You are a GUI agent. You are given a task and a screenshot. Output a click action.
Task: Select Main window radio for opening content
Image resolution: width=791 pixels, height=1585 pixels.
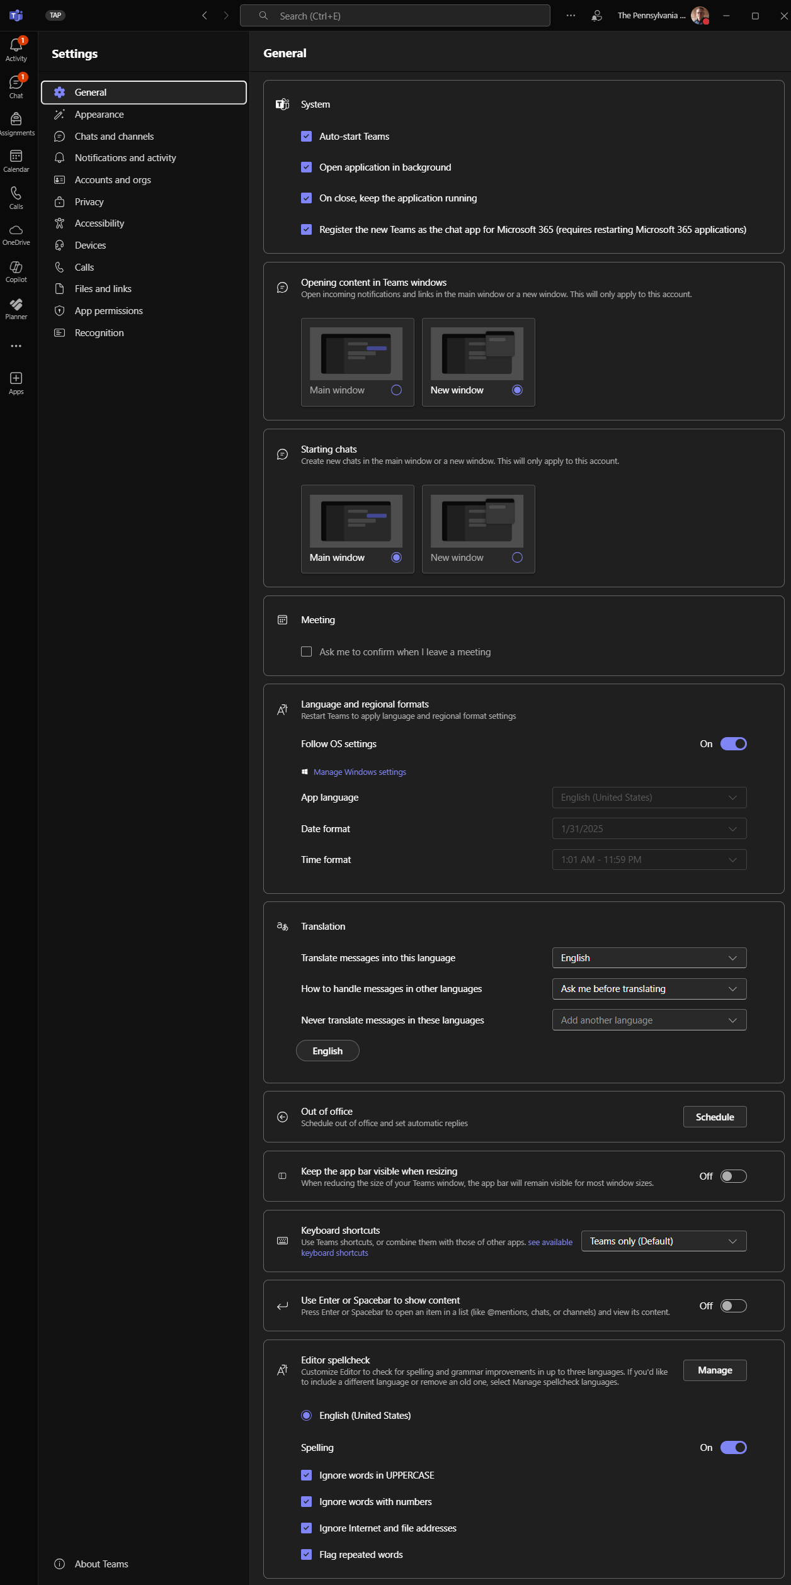397,390
